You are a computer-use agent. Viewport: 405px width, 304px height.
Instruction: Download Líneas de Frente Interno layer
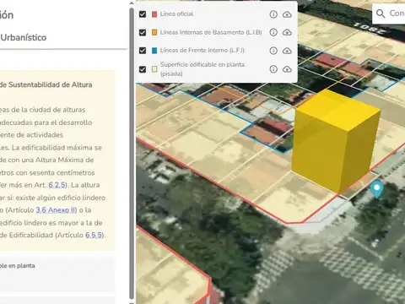[x=287, y=51]
